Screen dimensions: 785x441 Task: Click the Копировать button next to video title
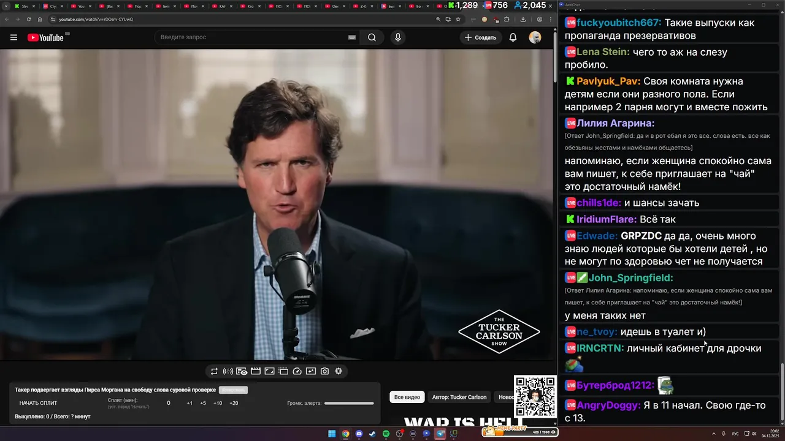(x=233, y=390)
